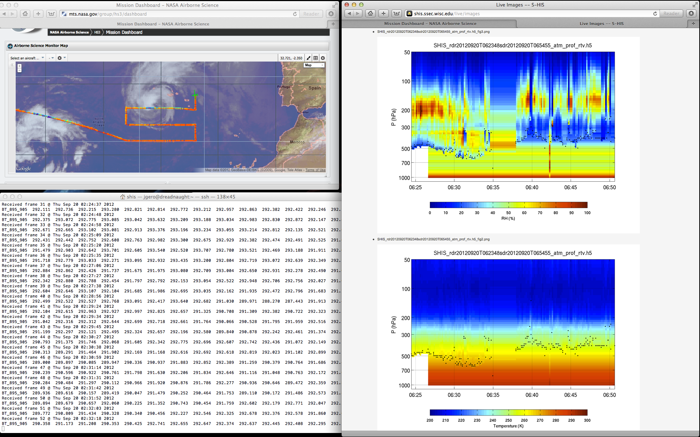700x437 pixels.
Task: Switch to Live Images -- S-HIS tab
Action: [x=601, y=24]
